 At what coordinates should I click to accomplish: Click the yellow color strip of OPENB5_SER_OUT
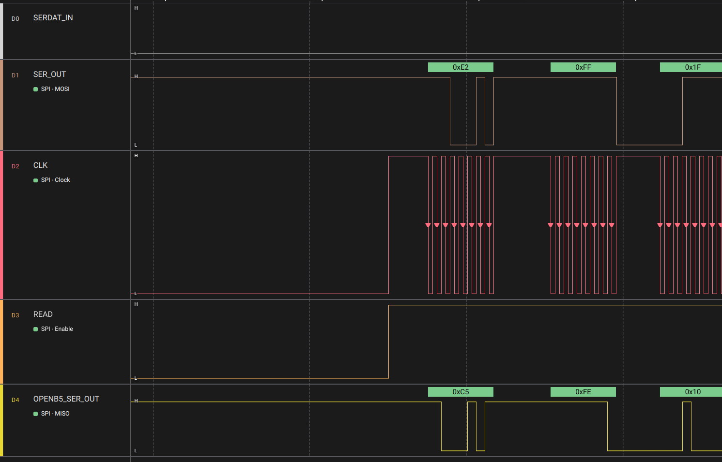[1, 420]
